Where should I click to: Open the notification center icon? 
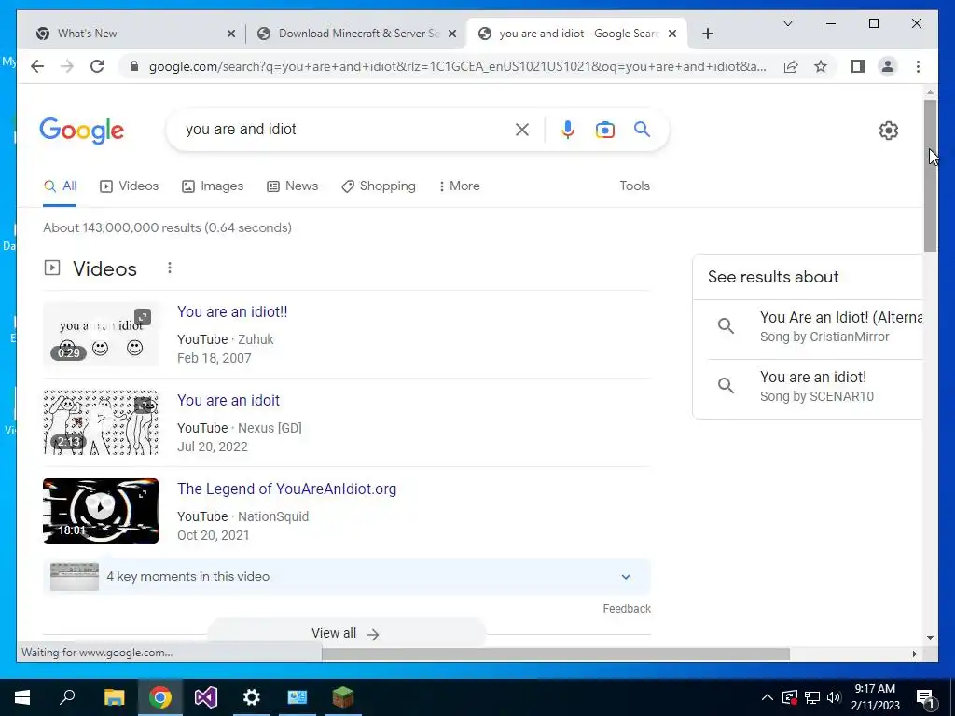pyautogui.click(x=926, y=698)
